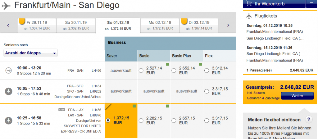Select the Flex fare 3.312,14 EUR for LH466
318x139 pixels.
(x=207, y=71)
